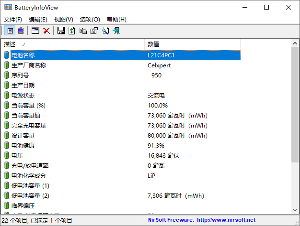This screenshot has height=226, width=300.
Task: Click the exit door icon
Action: tap(116, 31)
